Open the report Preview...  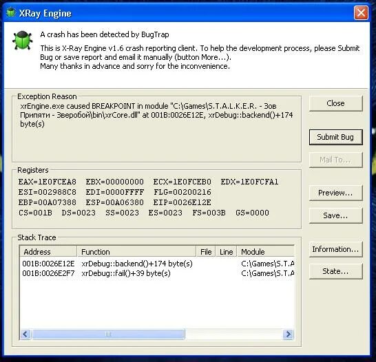(x=335, y=193)
